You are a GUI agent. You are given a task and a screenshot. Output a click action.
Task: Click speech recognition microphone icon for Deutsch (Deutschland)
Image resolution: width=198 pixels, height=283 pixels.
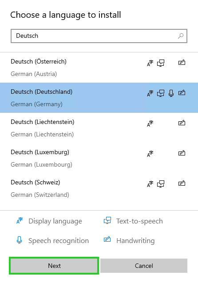point(171,93)
